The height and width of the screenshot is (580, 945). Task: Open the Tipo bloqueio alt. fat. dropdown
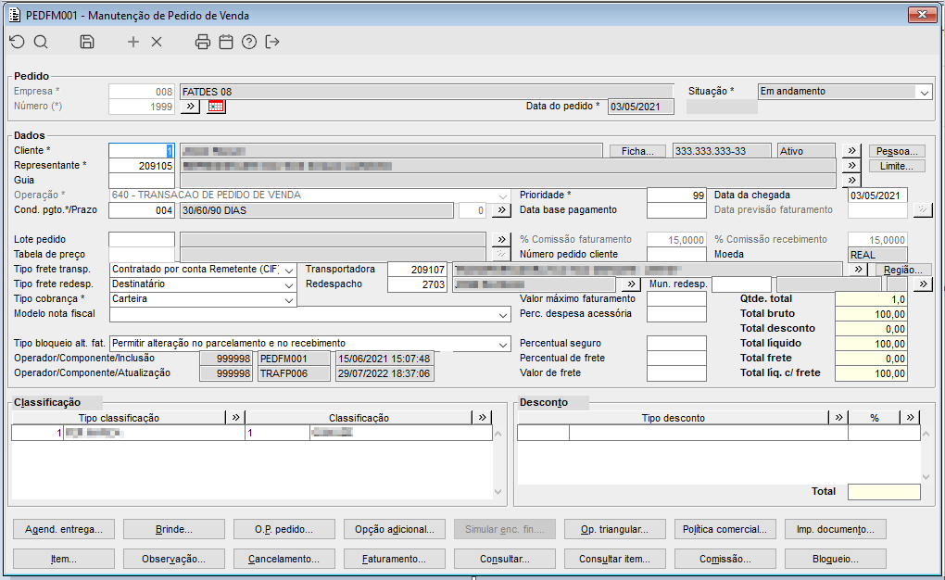[x=502, y=344]
